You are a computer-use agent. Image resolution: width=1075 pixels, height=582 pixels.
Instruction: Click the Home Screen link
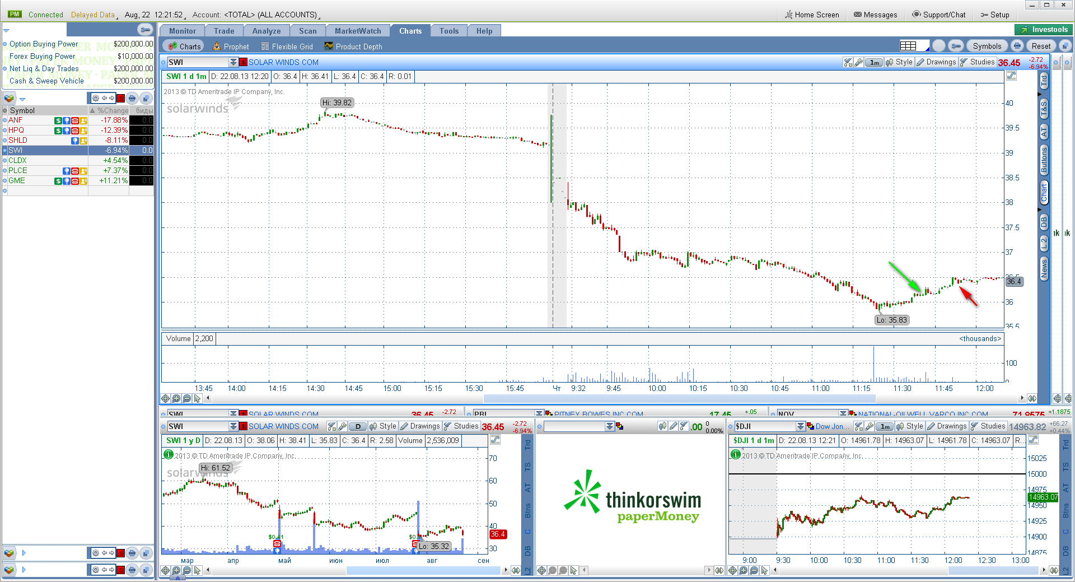pos(812,15)
